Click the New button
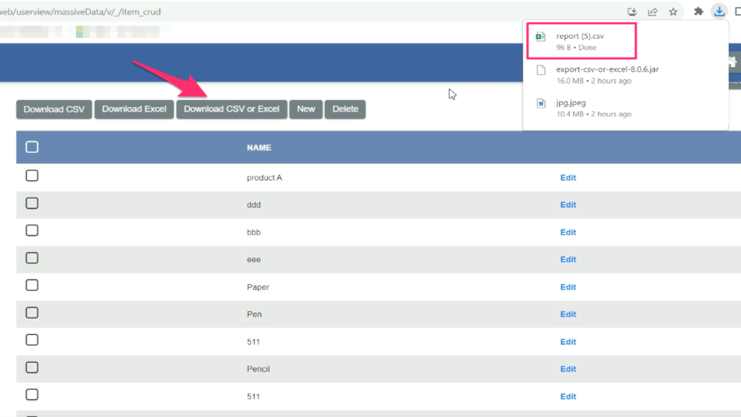The width and height of the screenshot is (741, 417). (306, 109)
